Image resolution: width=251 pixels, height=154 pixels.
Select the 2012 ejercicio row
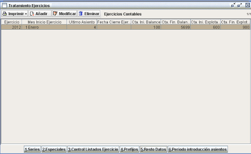[x=125, y=27]
